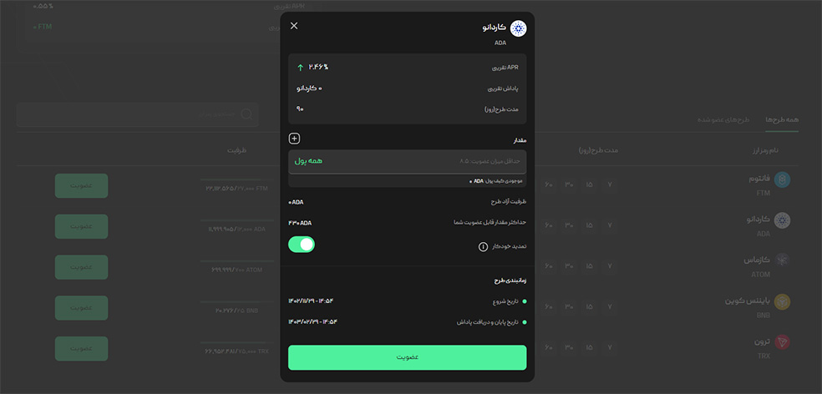
Task: Click the همه پول link in amount field
Action: click(308, 161)
